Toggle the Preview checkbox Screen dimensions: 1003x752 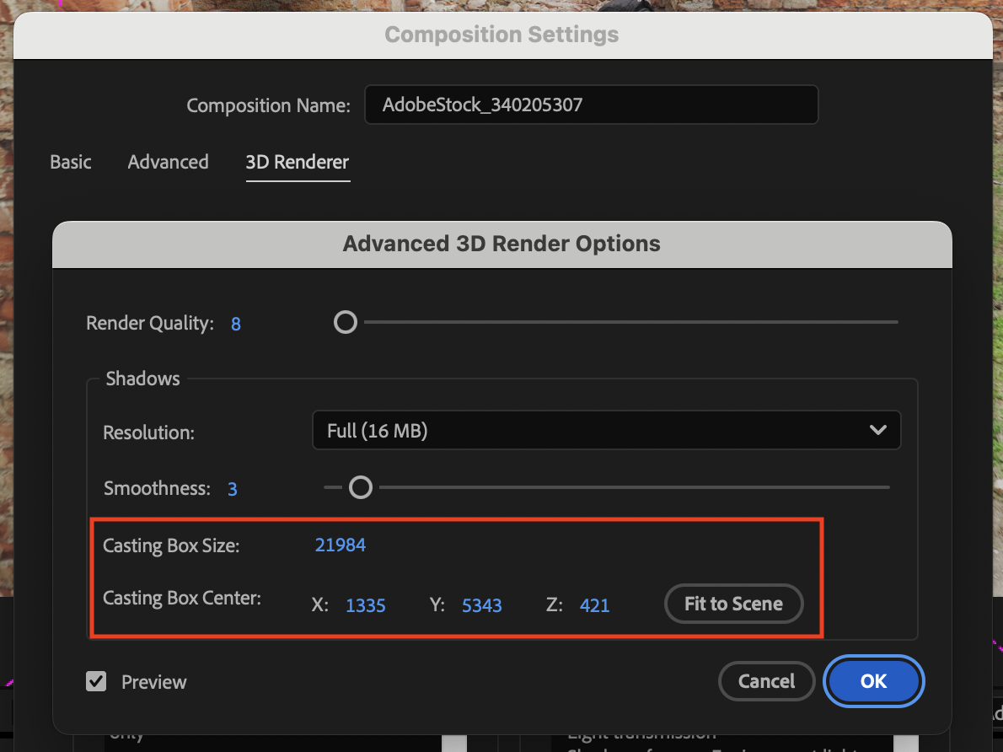click(x=97, y=681)
